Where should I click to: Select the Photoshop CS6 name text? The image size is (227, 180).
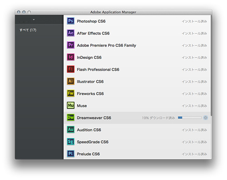point(91,21)
